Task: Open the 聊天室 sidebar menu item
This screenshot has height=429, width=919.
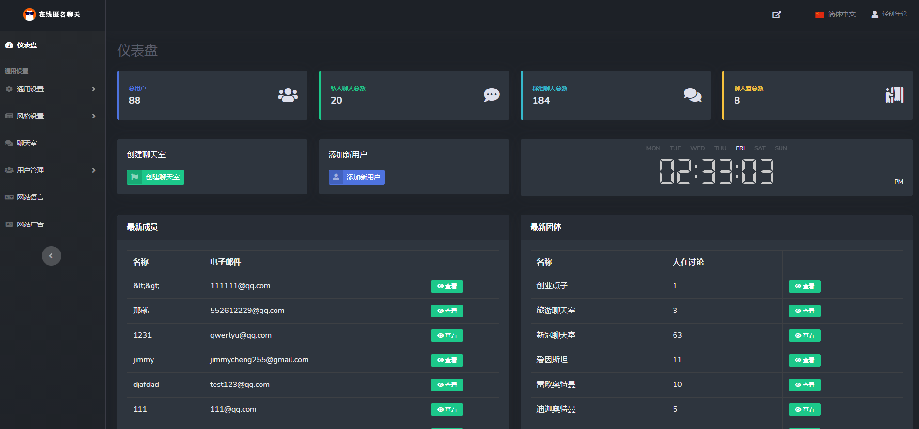Action: click(x=27, y=143)
